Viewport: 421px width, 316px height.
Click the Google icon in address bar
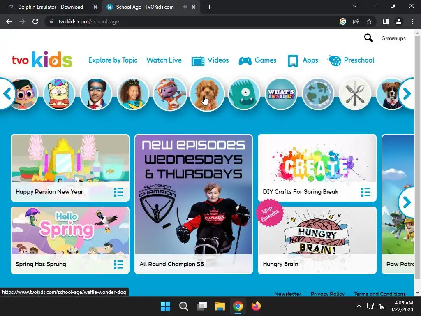343,21
